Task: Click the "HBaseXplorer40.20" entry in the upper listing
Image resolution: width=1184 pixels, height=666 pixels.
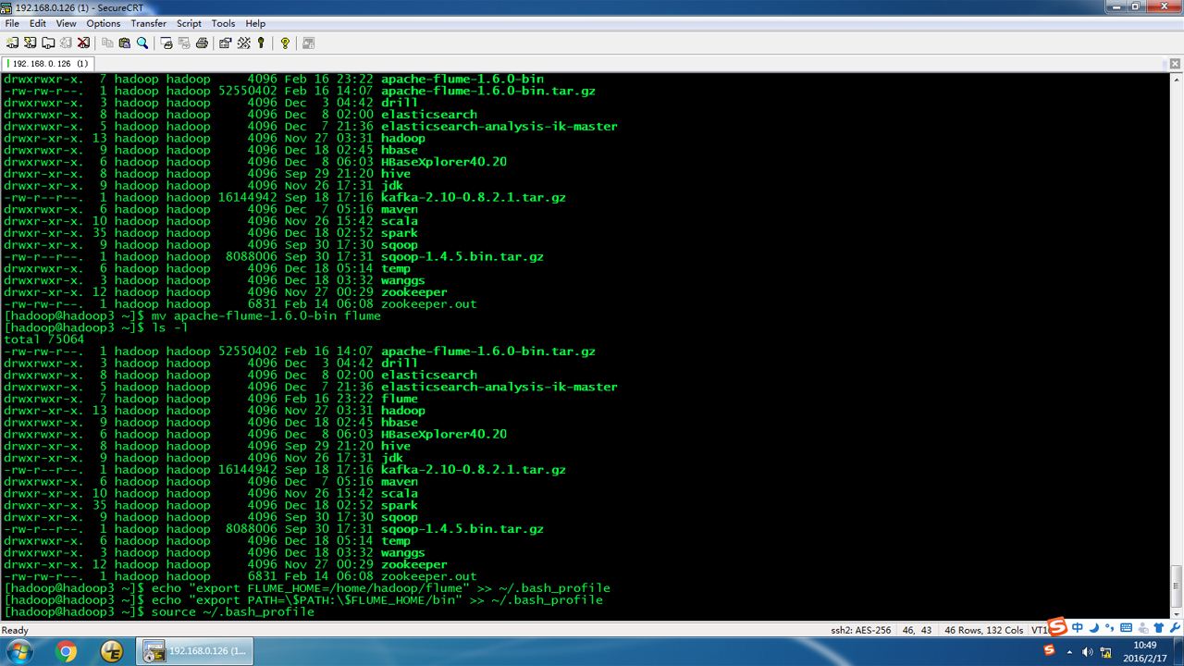Action: [444, 162]
